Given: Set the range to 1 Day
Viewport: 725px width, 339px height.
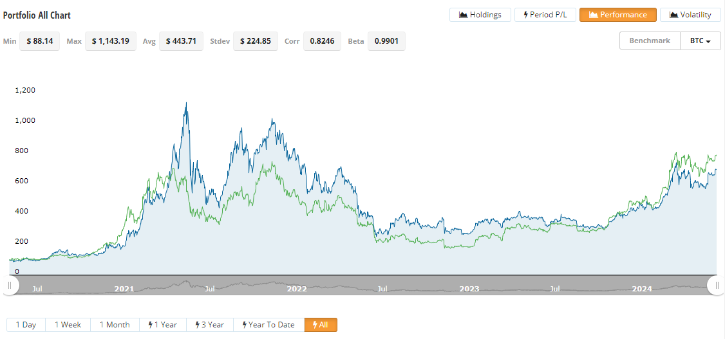Looking at the screenshot, I should pyautogui.click(x=26, y=325).
